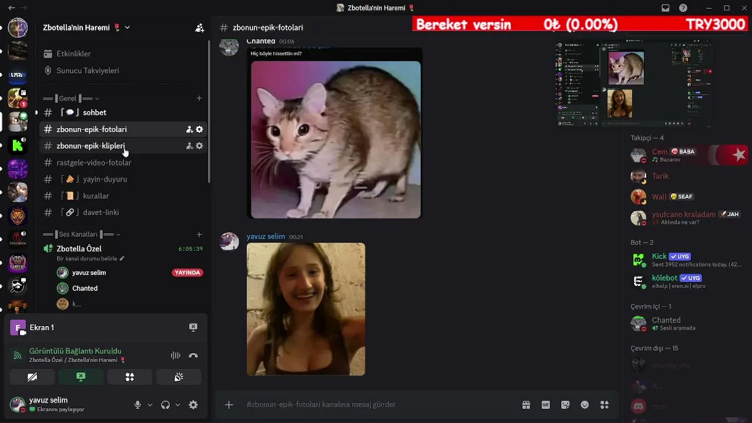
Task: Stop streaming with the Ekran 1 icon
Action: tap(193, 327)
